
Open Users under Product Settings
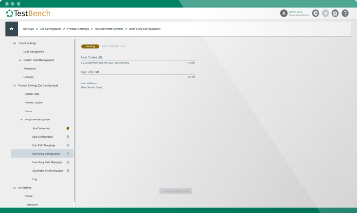pos(29,111)
